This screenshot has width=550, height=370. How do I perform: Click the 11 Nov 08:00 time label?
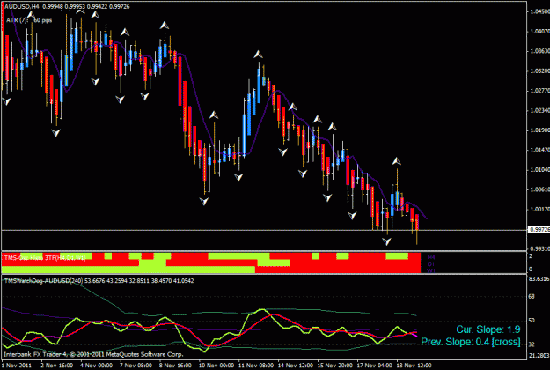[x=254, y=366]
